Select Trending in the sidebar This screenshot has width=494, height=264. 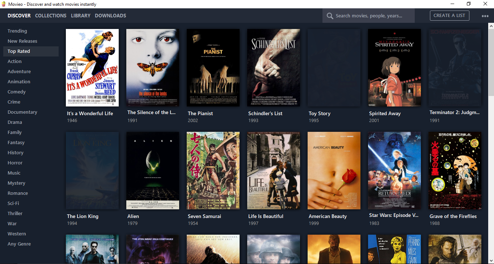tap(16, 31)
